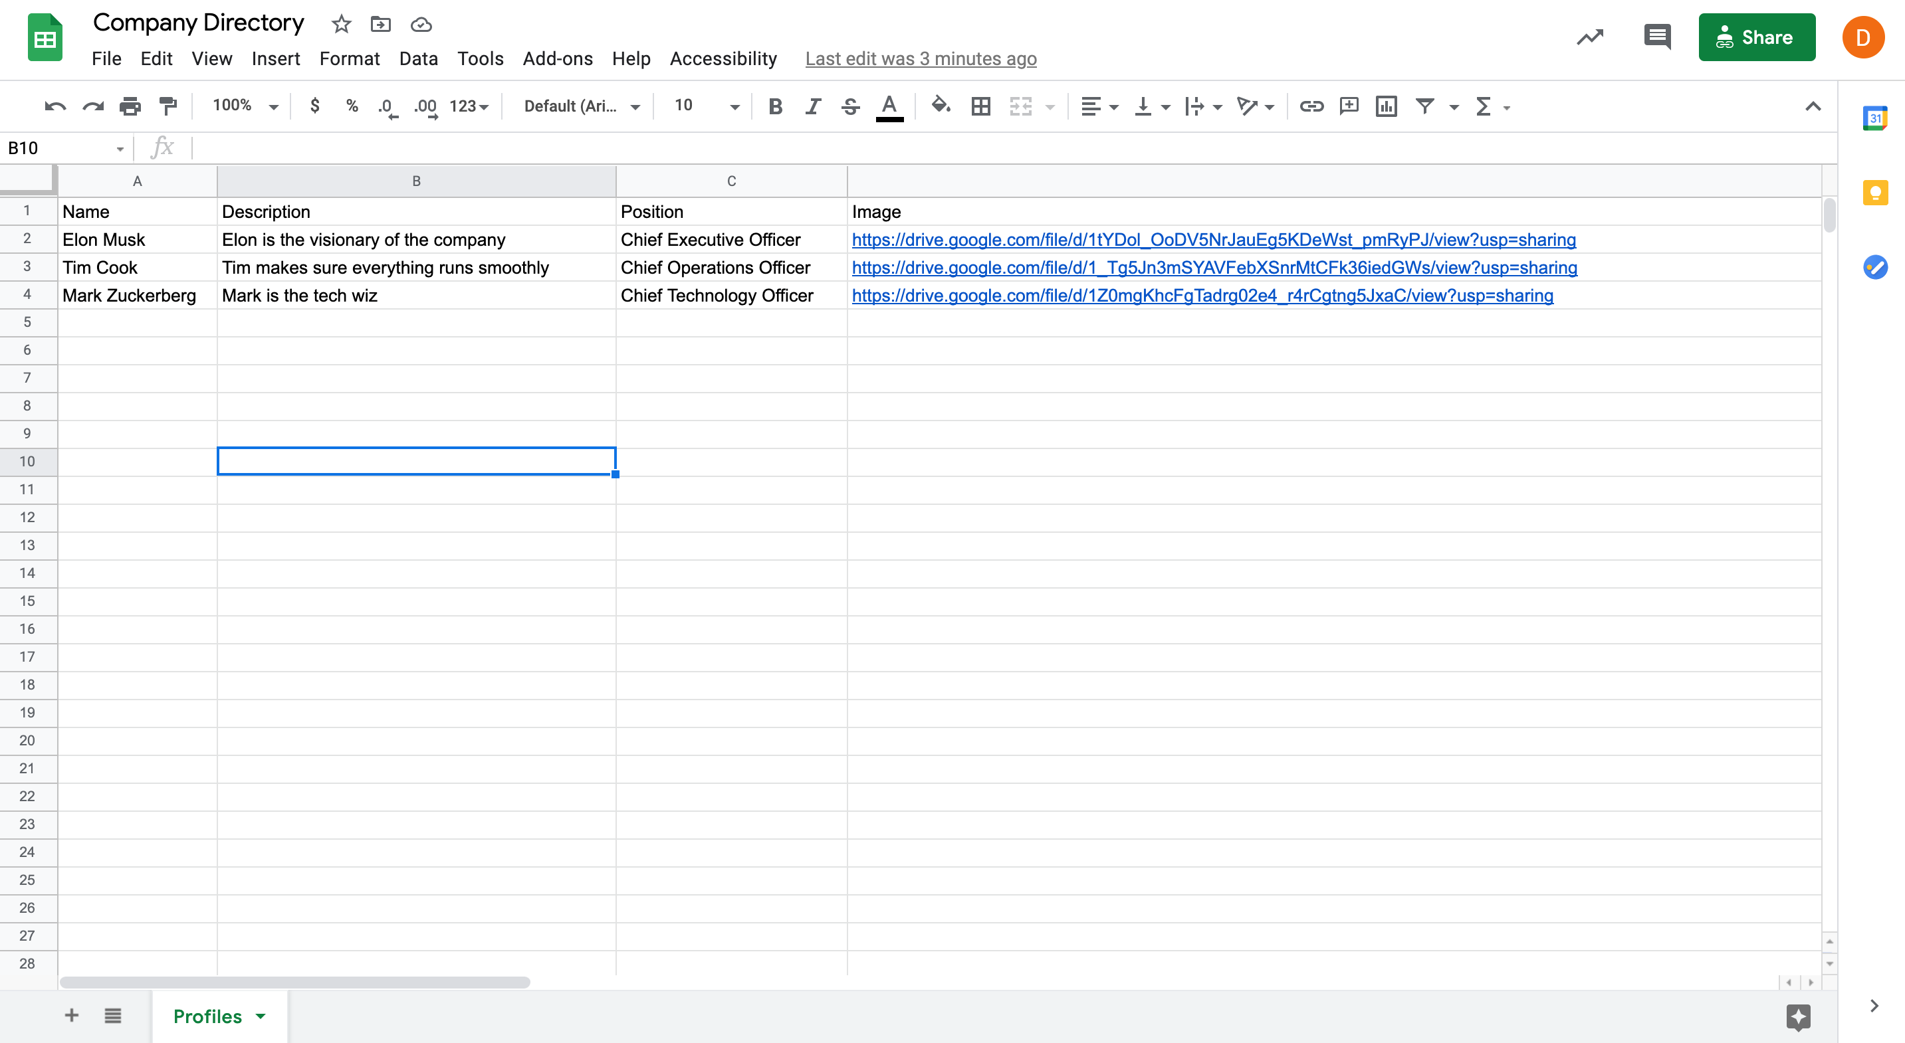
Task: Open Elon Musk's image drive link
Action: 1213,238
